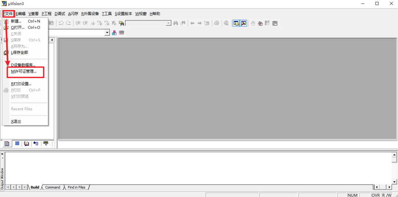The width and height of the screenshot is (398, 197).
Task: Open the 设置版本 menu
Action: coord(123,14)
